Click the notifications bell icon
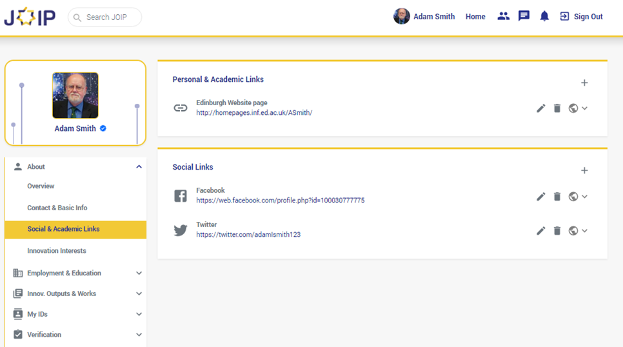Viewport: 623px width, 347px height. 544,17
